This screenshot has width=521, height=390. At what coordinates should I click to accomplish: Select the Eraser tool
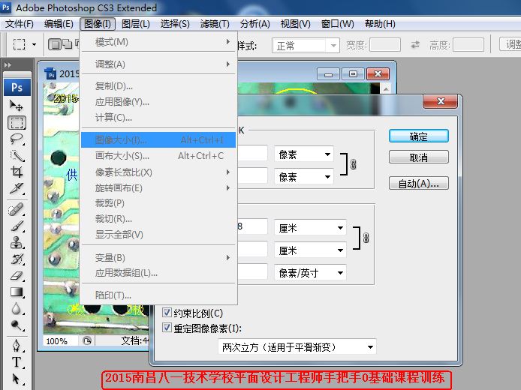click(x=17, y=276)
